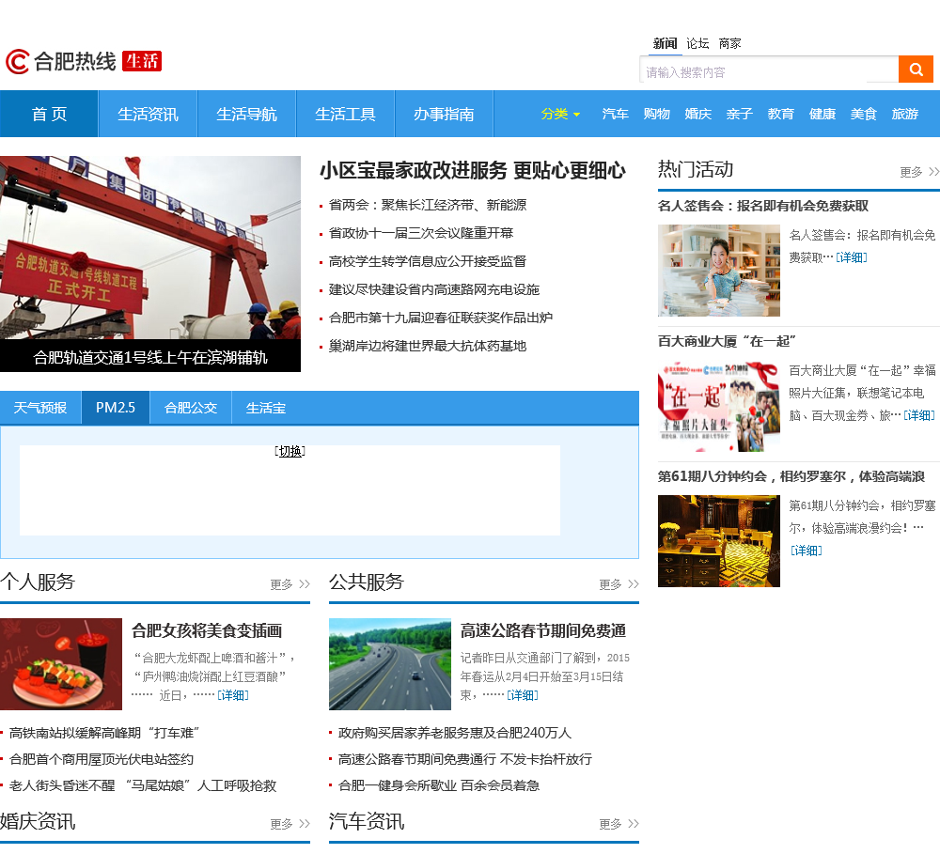
Task: Open the highway photo under 公共服务
Action: (x=390, y=664)
